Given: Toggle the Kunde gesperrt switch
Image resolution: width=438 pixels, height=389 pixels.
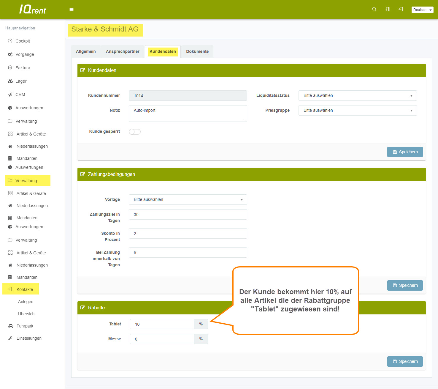Looking at the screenshot, I should point(135,132).
